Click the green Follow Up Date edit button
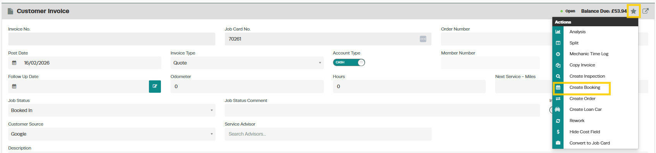Image resolution: width=656 pixels, height=153 pixels. point(155,87)
